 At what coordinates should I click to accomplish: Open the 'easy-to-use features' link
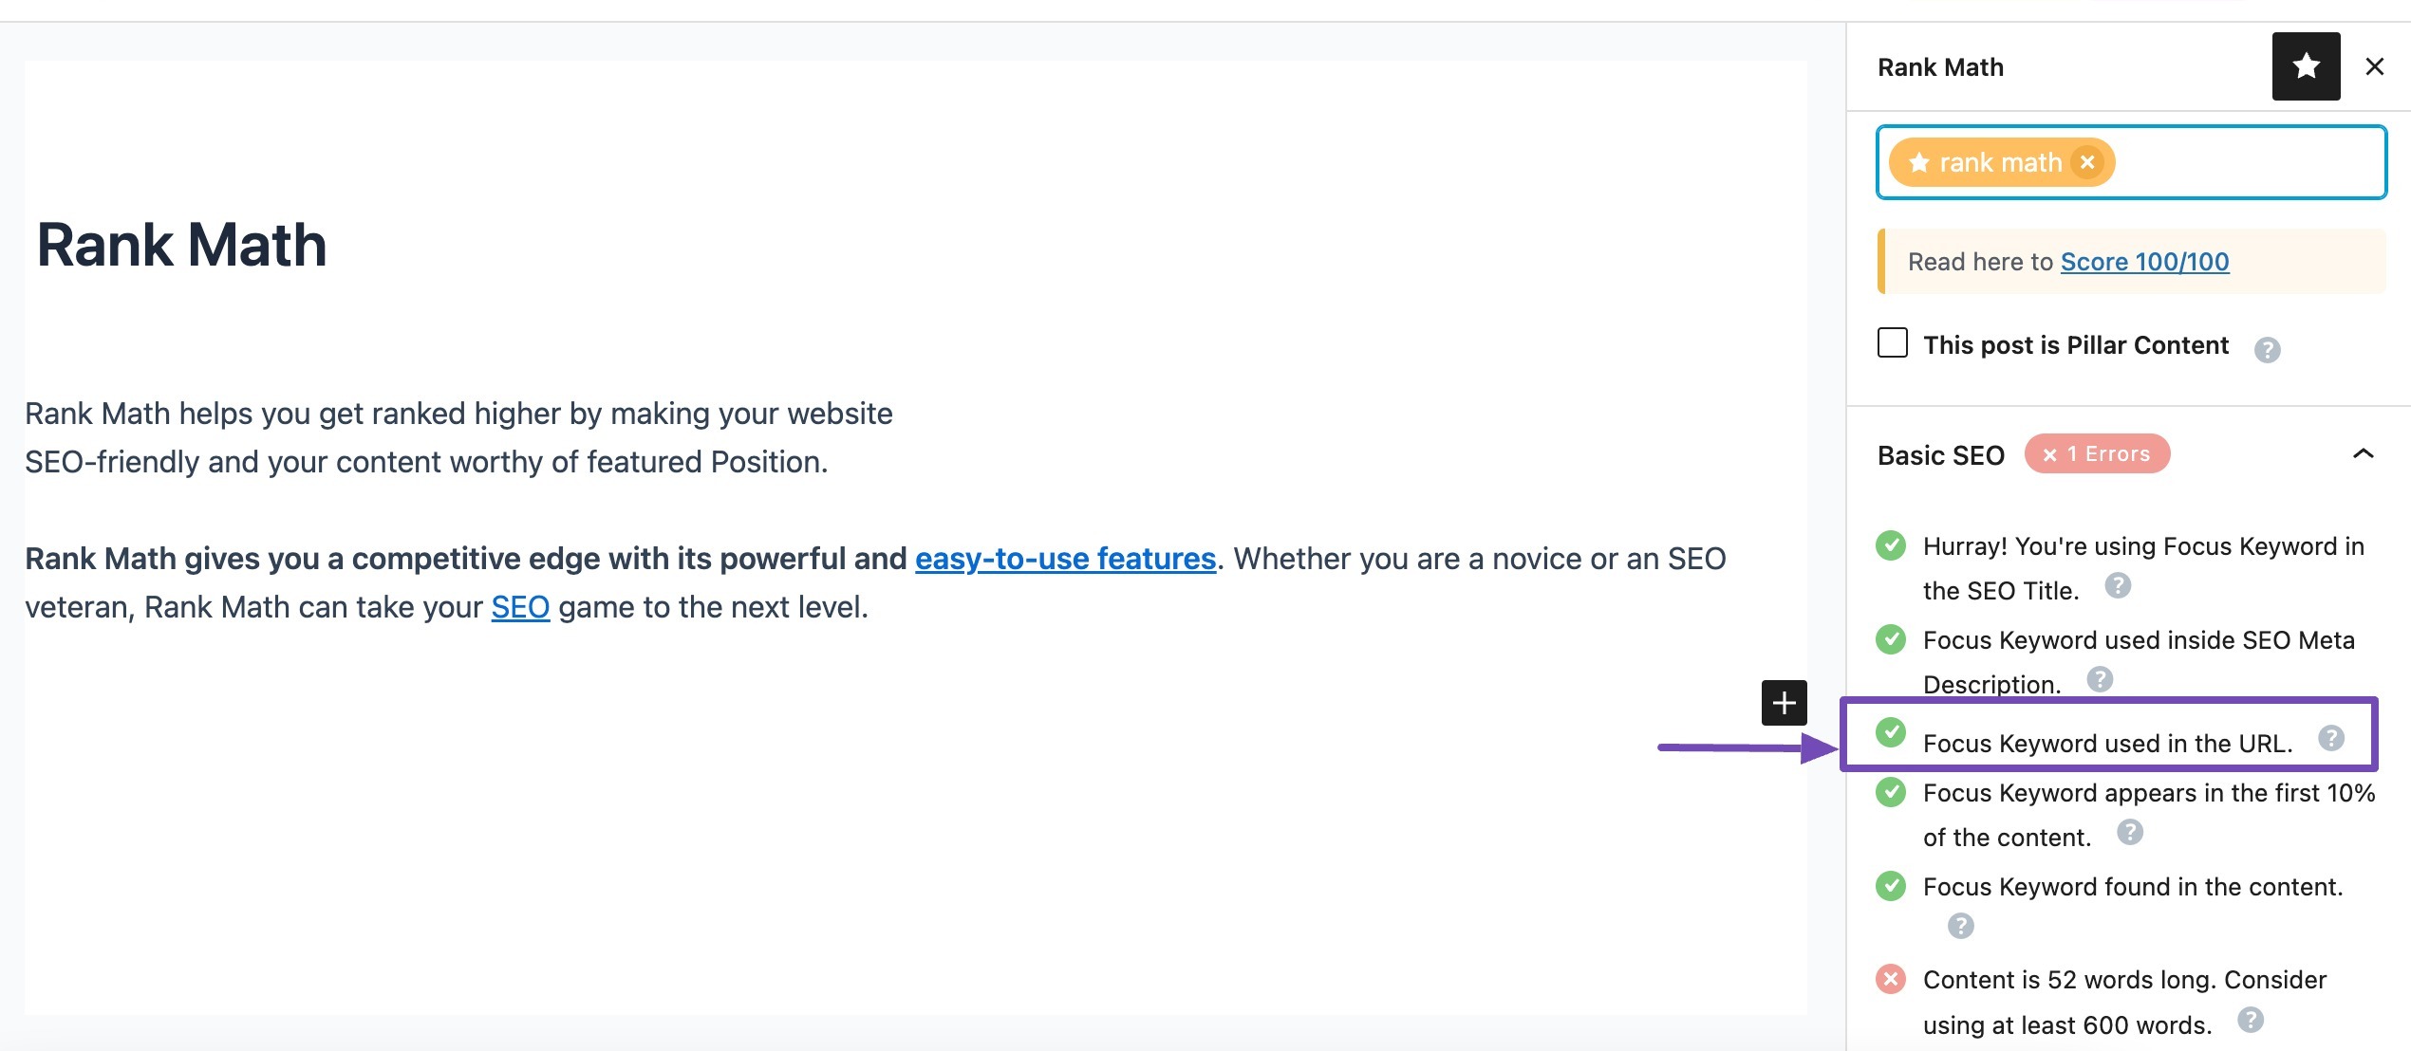tap(1065, 559)
